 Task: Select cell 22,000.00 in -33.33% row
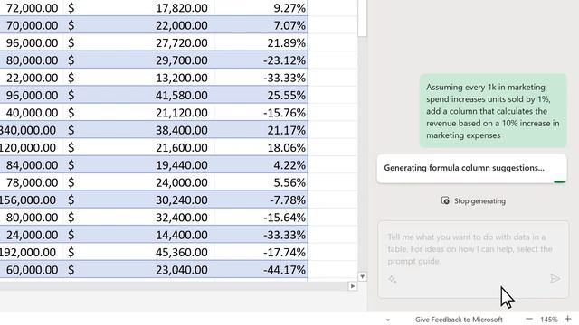coord(32,78)
